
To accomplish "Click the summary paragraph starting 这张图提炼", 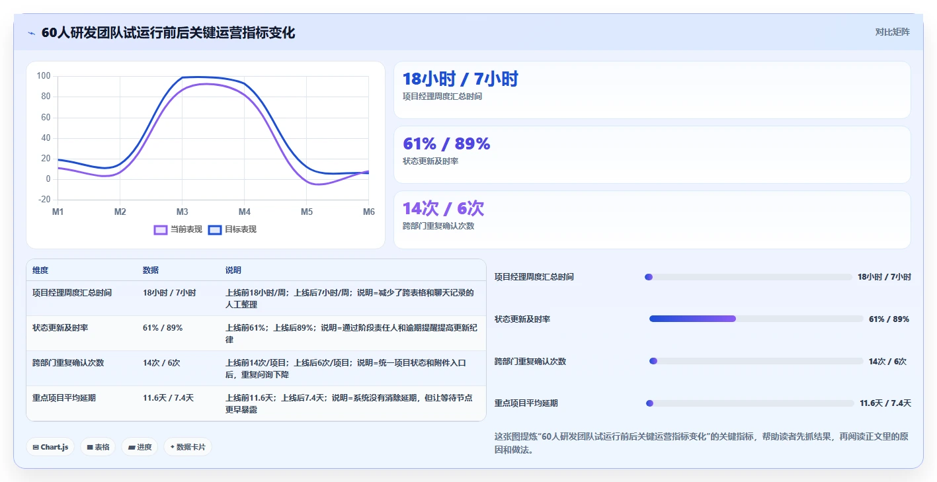I will click(x=702, y=443).
